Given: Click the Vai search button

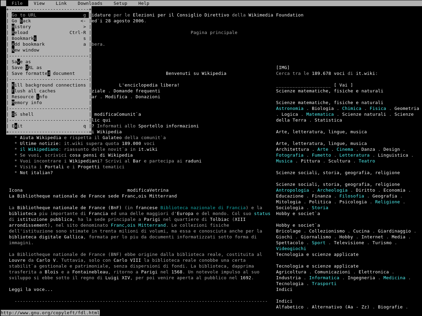Looking at the screenshot, I should coord(344,85).
